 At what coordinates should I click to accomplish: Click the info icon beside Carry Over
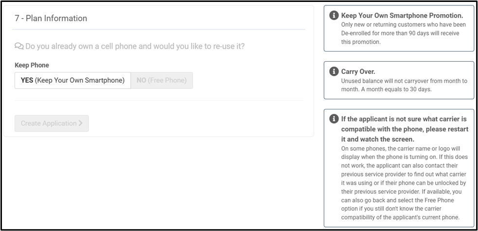[x=334, y=71]
